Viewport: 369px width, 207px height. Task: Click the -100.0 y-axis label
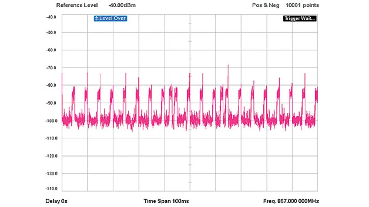click(51, 121)
